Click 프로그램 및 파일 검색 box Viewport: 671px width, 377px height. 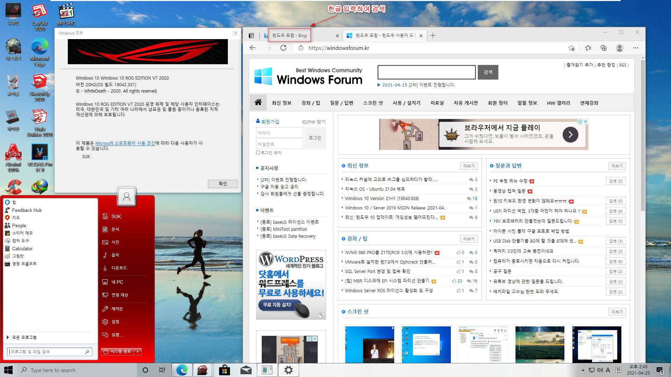(x=50, y=352)
